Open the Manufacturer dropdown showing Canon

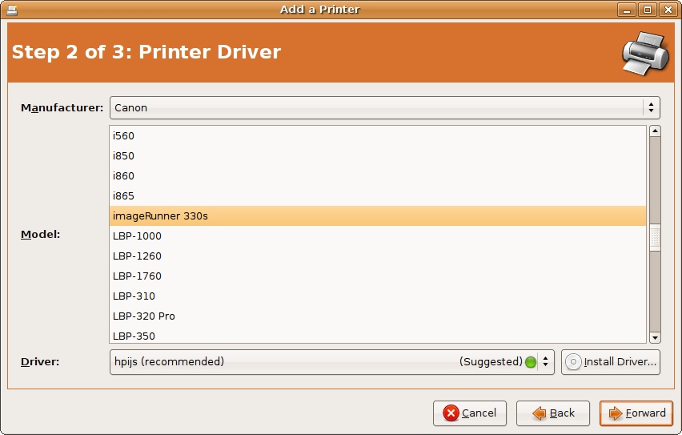coord(384,107)
